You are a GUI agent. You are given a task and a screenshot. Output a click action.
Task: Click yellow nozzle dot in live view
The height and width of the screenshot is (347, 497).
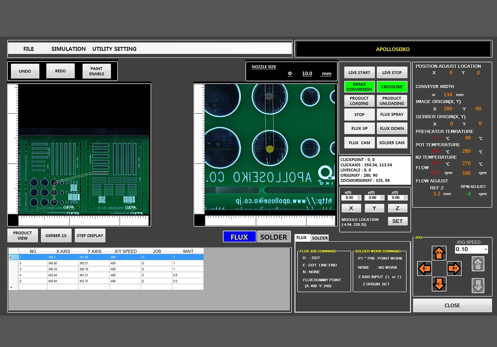coord(270,149)
